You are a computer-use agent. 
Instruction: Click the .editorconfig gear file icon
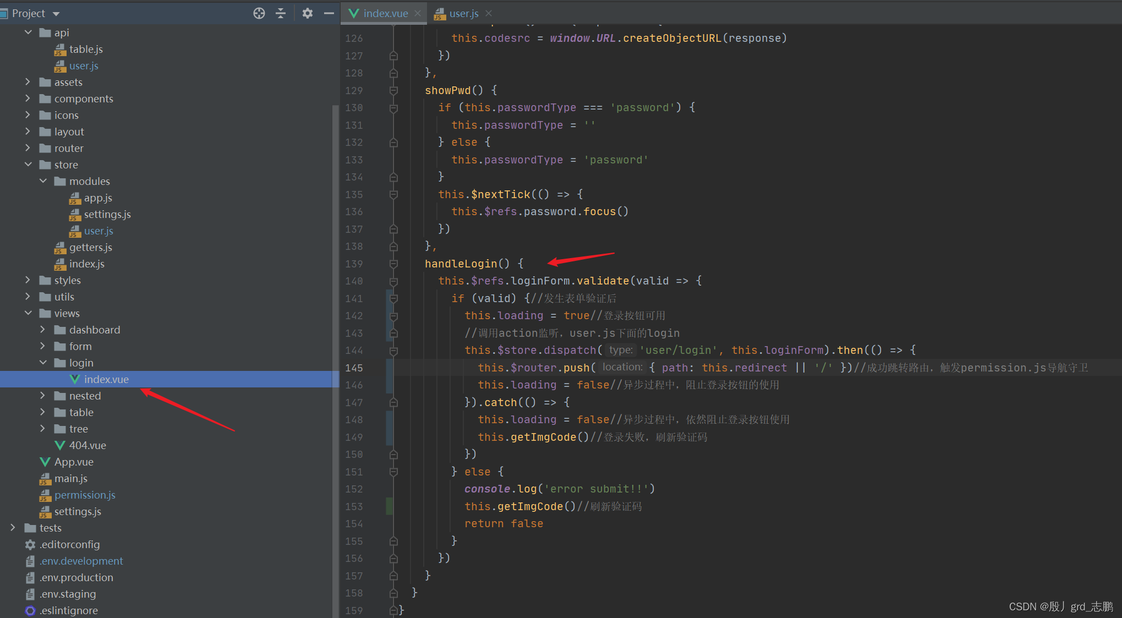pyautogui.click(x=30, y=544)
